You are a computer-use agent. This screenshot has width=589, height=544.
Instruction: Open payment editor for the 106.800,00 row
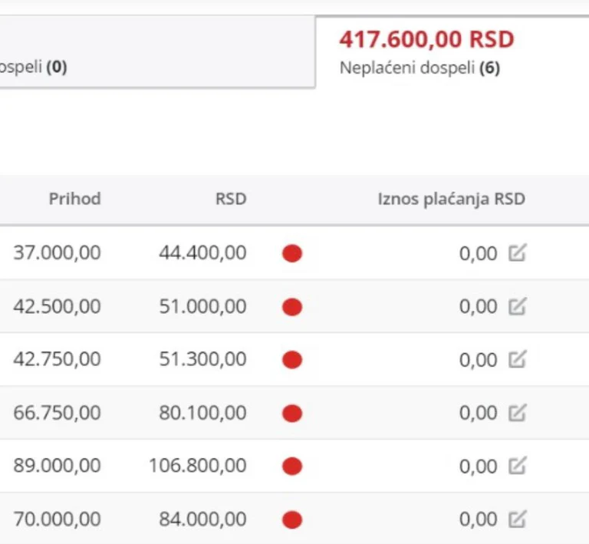pyautogui.click(x=518, y=466)
